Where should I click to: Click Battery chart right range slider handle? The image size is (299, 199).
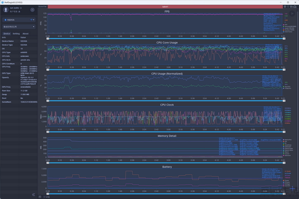[284, 194]
